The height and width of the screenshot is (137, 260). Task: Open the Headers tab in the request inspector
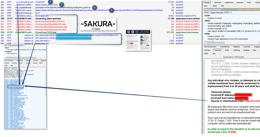pos(207,3)
